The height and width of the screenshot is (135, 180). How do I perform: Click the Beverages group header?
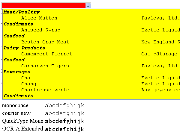[x=17, y=72]
